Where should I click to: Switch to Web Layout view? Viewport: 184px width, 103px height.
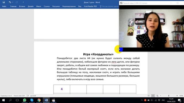tap(157, 96)
